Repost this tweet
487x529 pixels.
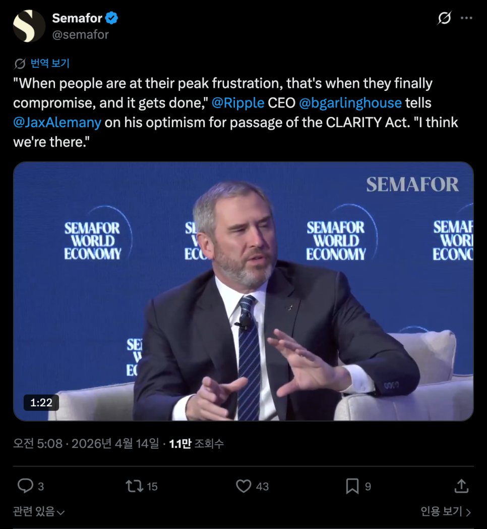tap(134, 486)
